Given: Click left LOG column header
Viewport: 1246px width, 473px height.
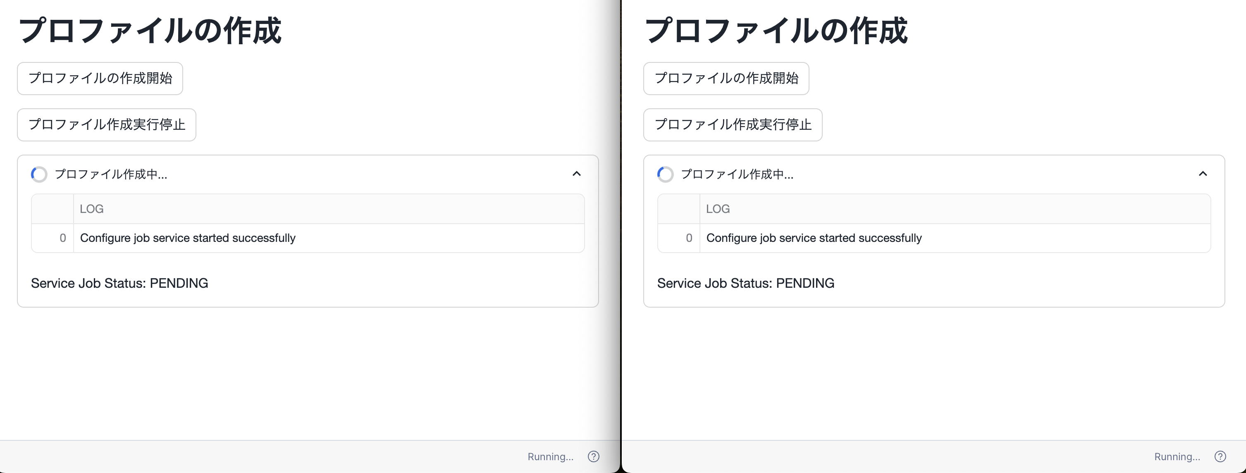Looking at the screenshot, I should click(92, 209).
